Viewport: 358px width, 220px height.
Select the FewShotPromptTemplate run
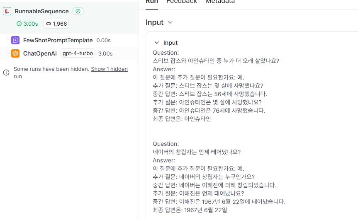(x=69, y=40)
